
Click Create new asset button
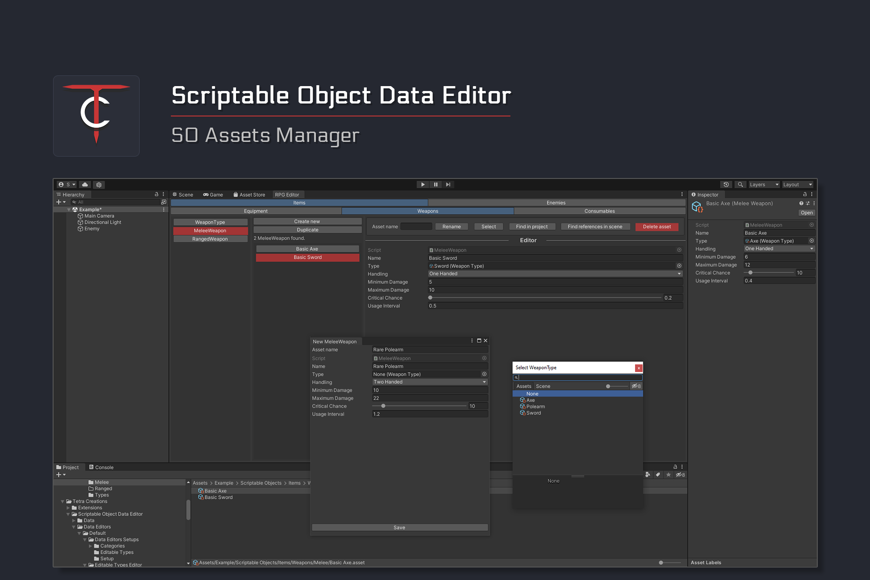point(307,221)
